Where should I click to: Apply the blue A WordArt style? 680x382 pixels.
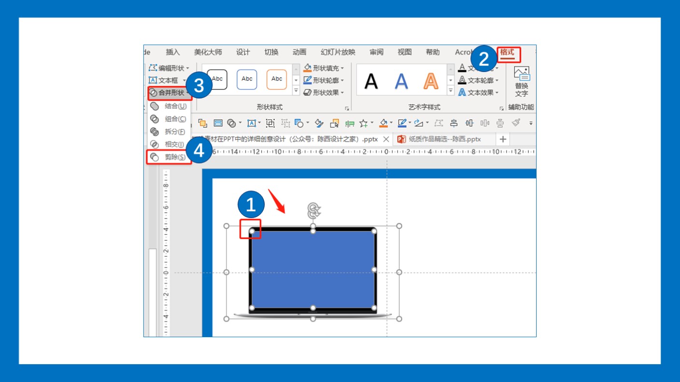[x=401, y=81]
